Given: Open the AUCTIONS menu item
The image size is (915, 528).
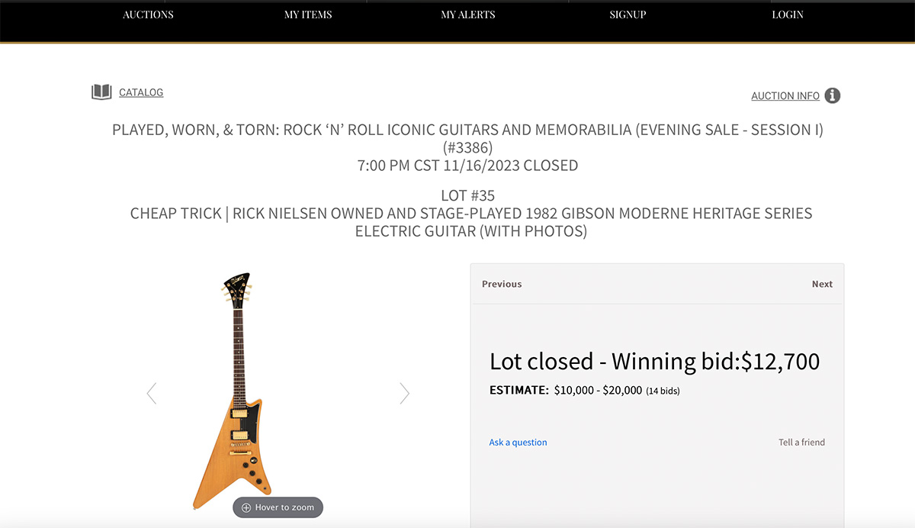Looking at the screenshot, I should pyautogui.click(x=148, y=14).
